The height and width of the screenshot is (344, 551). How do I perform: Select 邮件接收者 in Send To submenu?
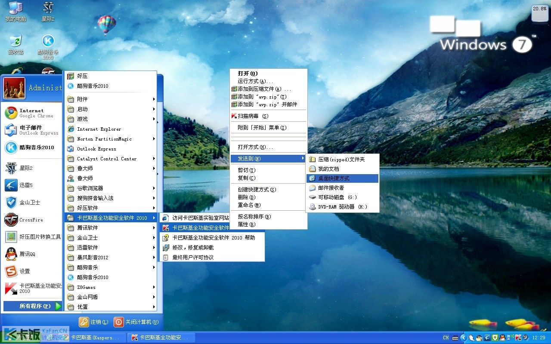click(x=343, y=188)
